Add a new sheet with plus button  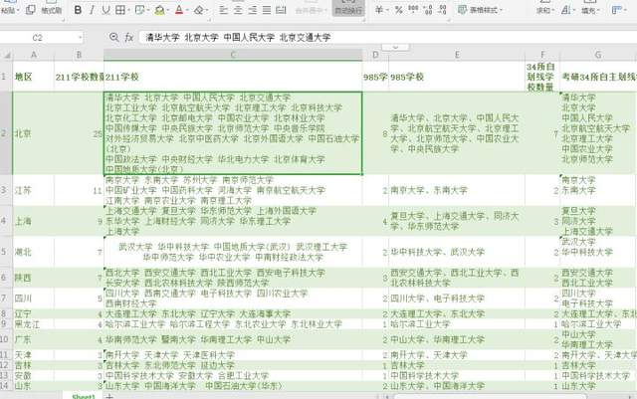(109, 396)
